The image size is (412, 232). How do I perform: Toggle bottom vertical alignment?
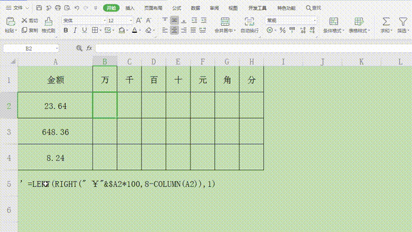click(x=184, y=21)
